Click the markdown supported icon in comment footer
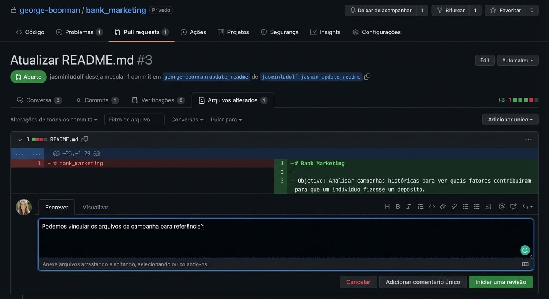The height and width of the screenshot is (299, 549). [x=525, y=264]
